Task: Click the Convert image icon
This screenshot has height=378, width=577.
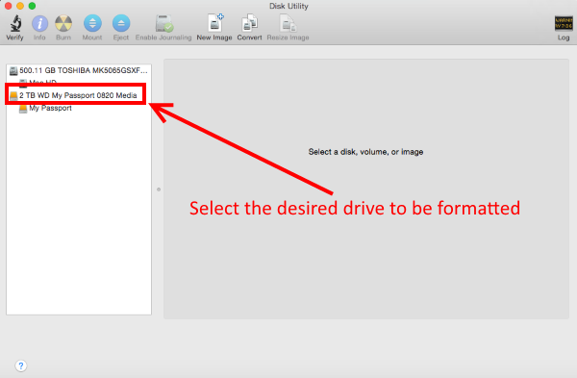Action: [249, 23]
